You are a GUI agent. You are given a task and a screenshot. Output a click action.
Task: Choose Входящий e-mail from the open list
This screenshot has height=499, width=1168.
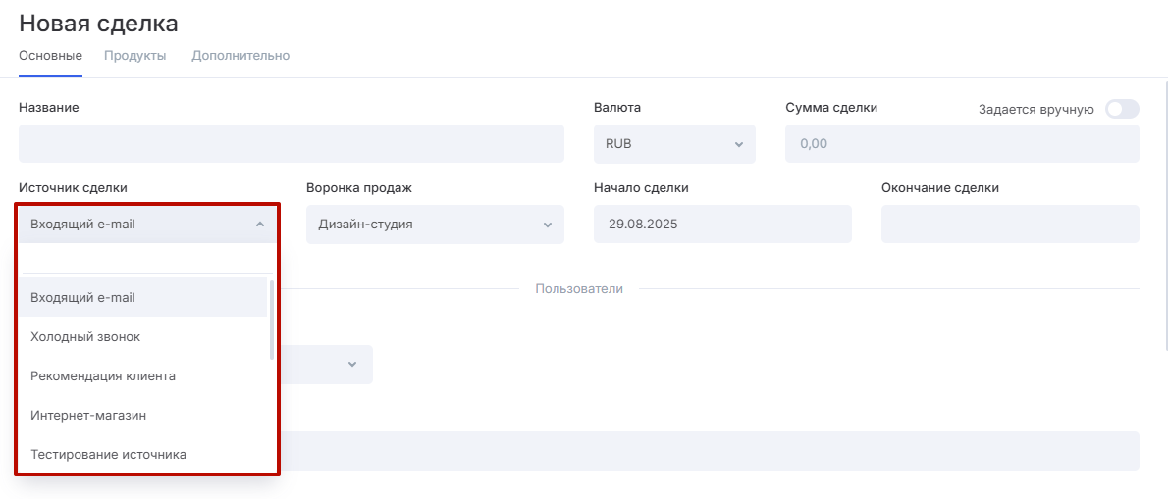point(142,297)
